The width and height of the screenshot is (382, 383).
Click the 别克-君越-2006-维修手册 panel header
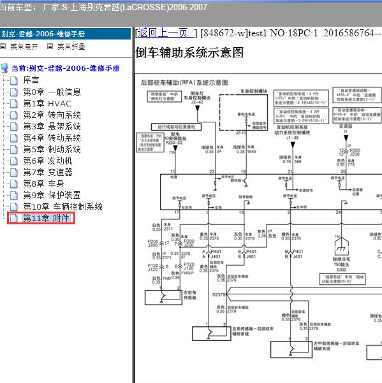coord(65,34)
